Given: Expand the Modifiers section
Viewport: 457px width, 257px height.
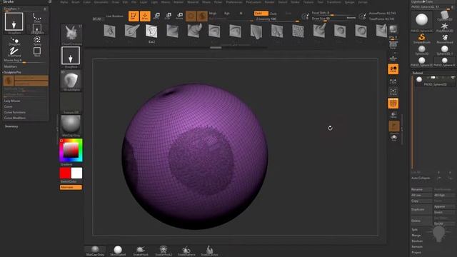Looking at the screenshot, I should pyautogui.click(x=11, y=66).
